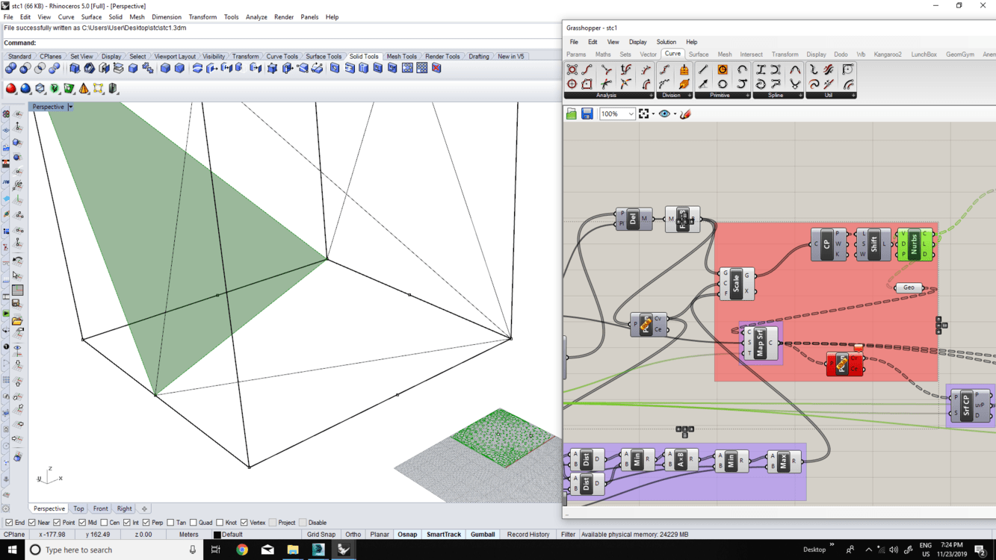Screen dimensions: 996x560
Task: Click the Del component on the canvas
Action: tap(634, 219)
